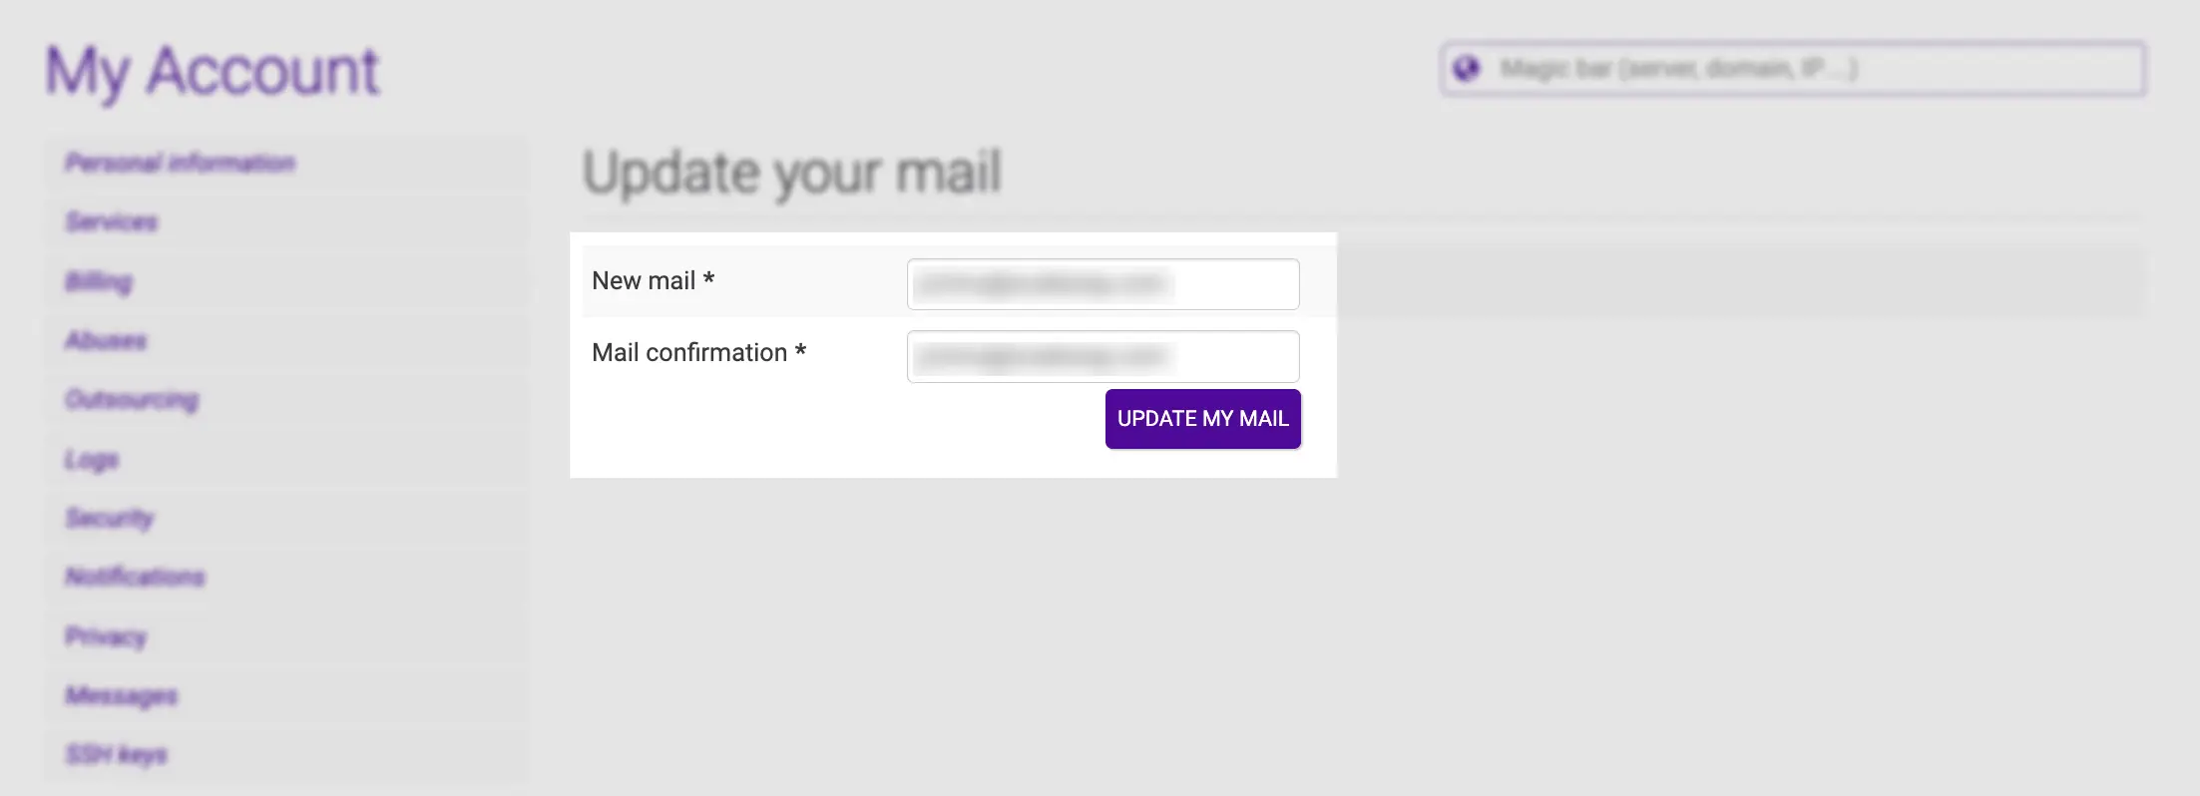Open Personal information section
2200x796 pixels.
click(x=181, y=163)
